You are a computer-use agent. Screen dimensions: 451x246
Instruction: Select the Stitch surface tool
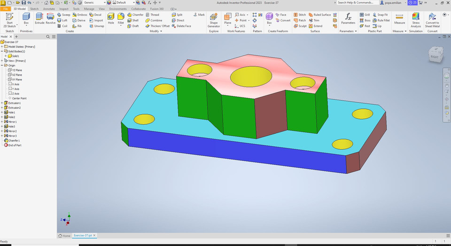(300, 15)
